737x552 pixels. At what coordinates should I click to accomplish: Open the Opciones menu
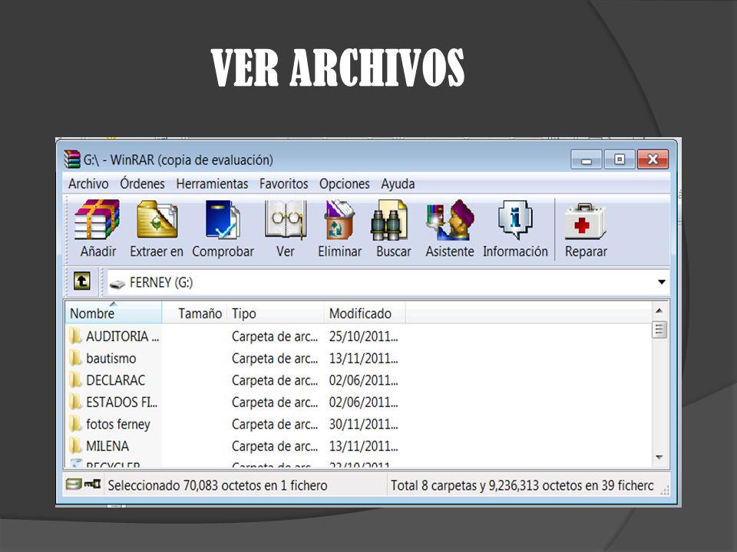(345, 183)
